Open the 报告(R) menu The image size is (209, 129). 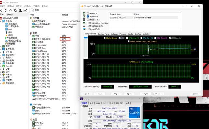(19, 6)
